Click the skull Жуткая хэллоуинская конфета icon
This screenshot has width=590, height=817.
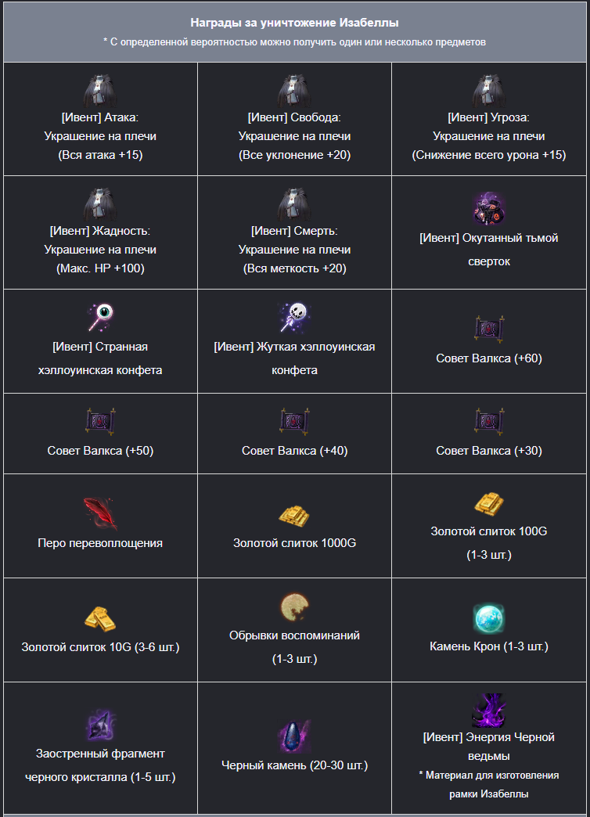[294, 317]
